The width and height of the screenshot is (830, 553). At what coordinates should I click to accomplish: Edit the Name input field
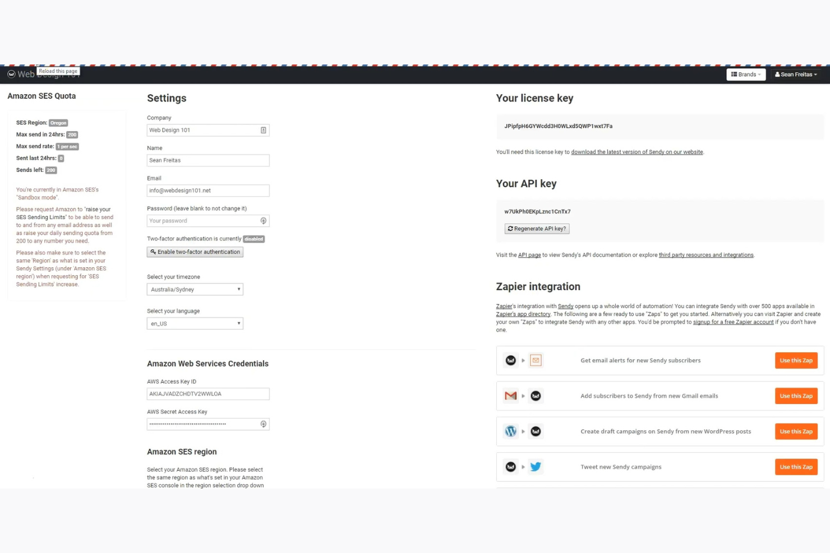208,160
